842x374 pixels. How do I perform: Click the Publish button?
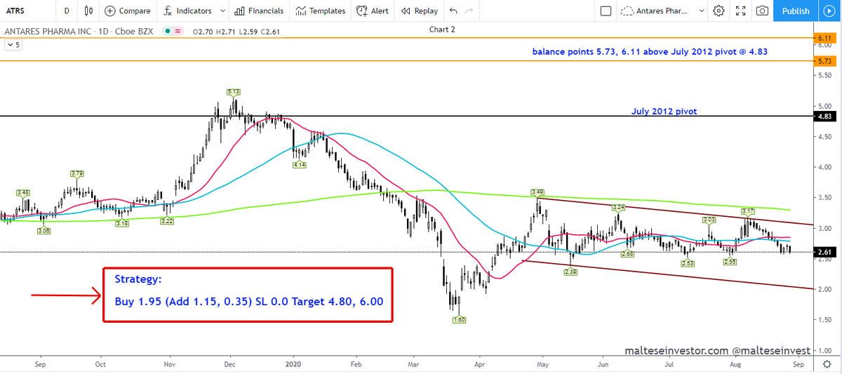point(795,11)
